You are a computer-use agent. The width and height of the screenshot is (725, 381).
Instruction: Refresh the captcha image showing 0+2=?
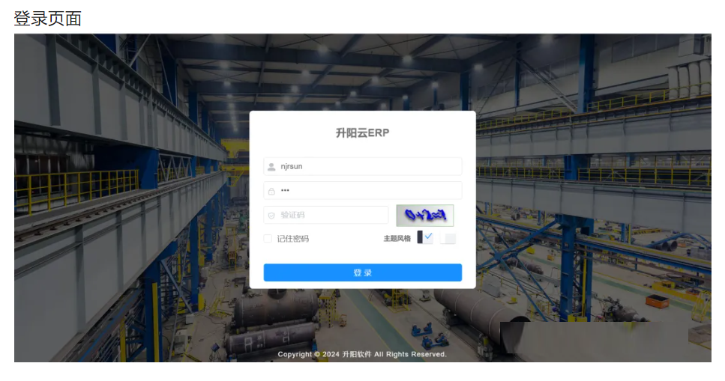pos(425,216)
